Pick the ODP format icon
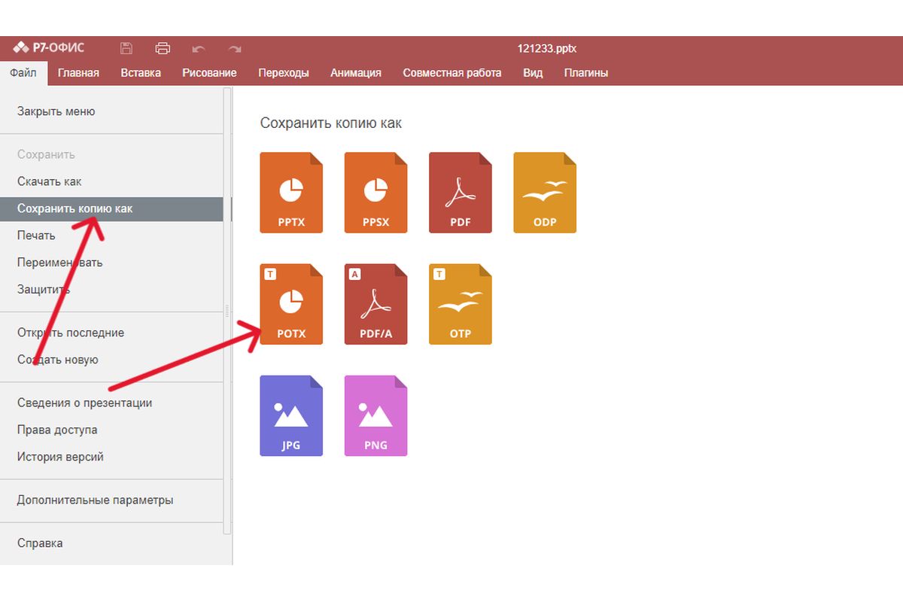The image size is (903, 602). coord(545,193)
